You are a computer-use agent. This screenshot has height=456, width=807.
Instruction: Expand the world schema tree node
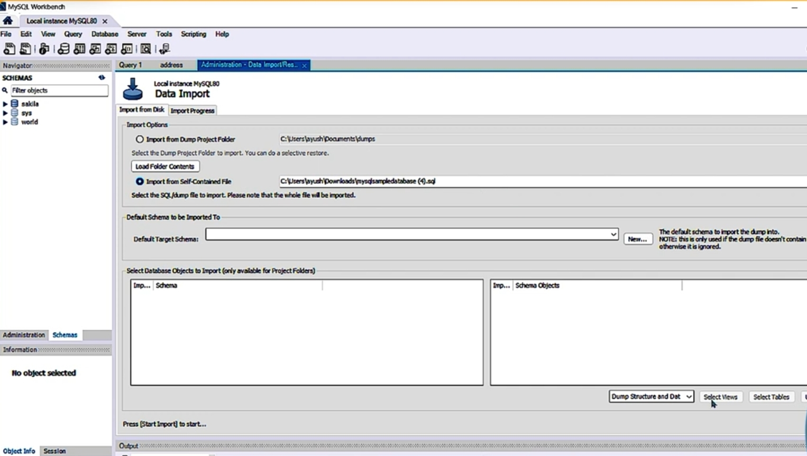click(x=5, y=122)
